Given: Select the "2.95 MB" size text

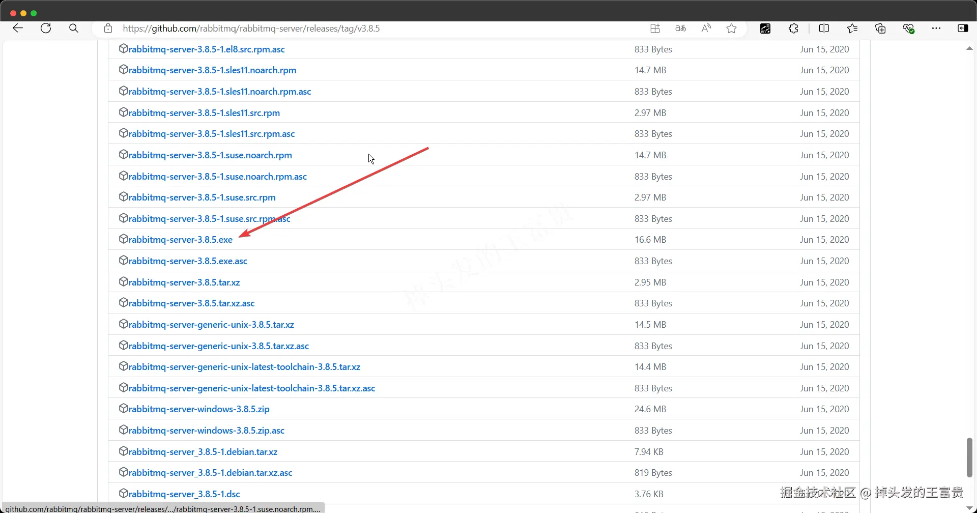Looking at the screenshot, I should tap(650, 282).
